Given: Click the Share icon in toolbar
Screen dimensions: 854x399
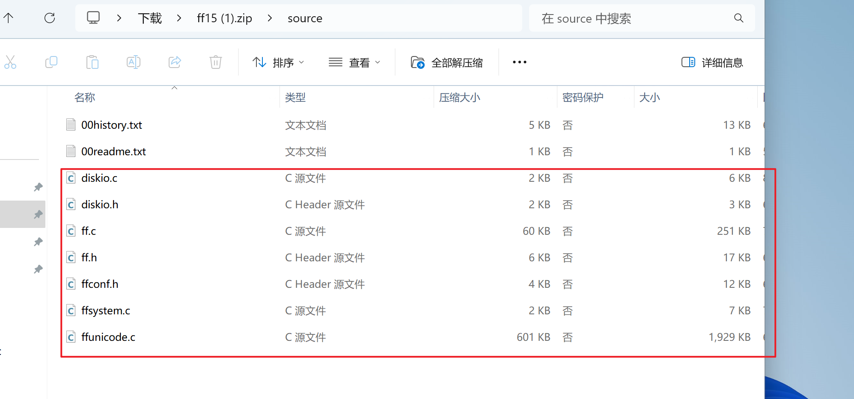Looking at the screenshot, I should point(175,62).
